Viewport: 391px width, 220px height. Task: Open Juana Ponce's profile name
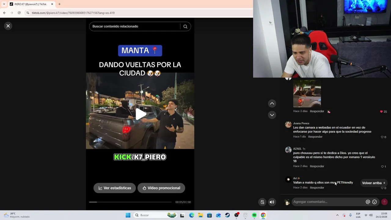301,123
